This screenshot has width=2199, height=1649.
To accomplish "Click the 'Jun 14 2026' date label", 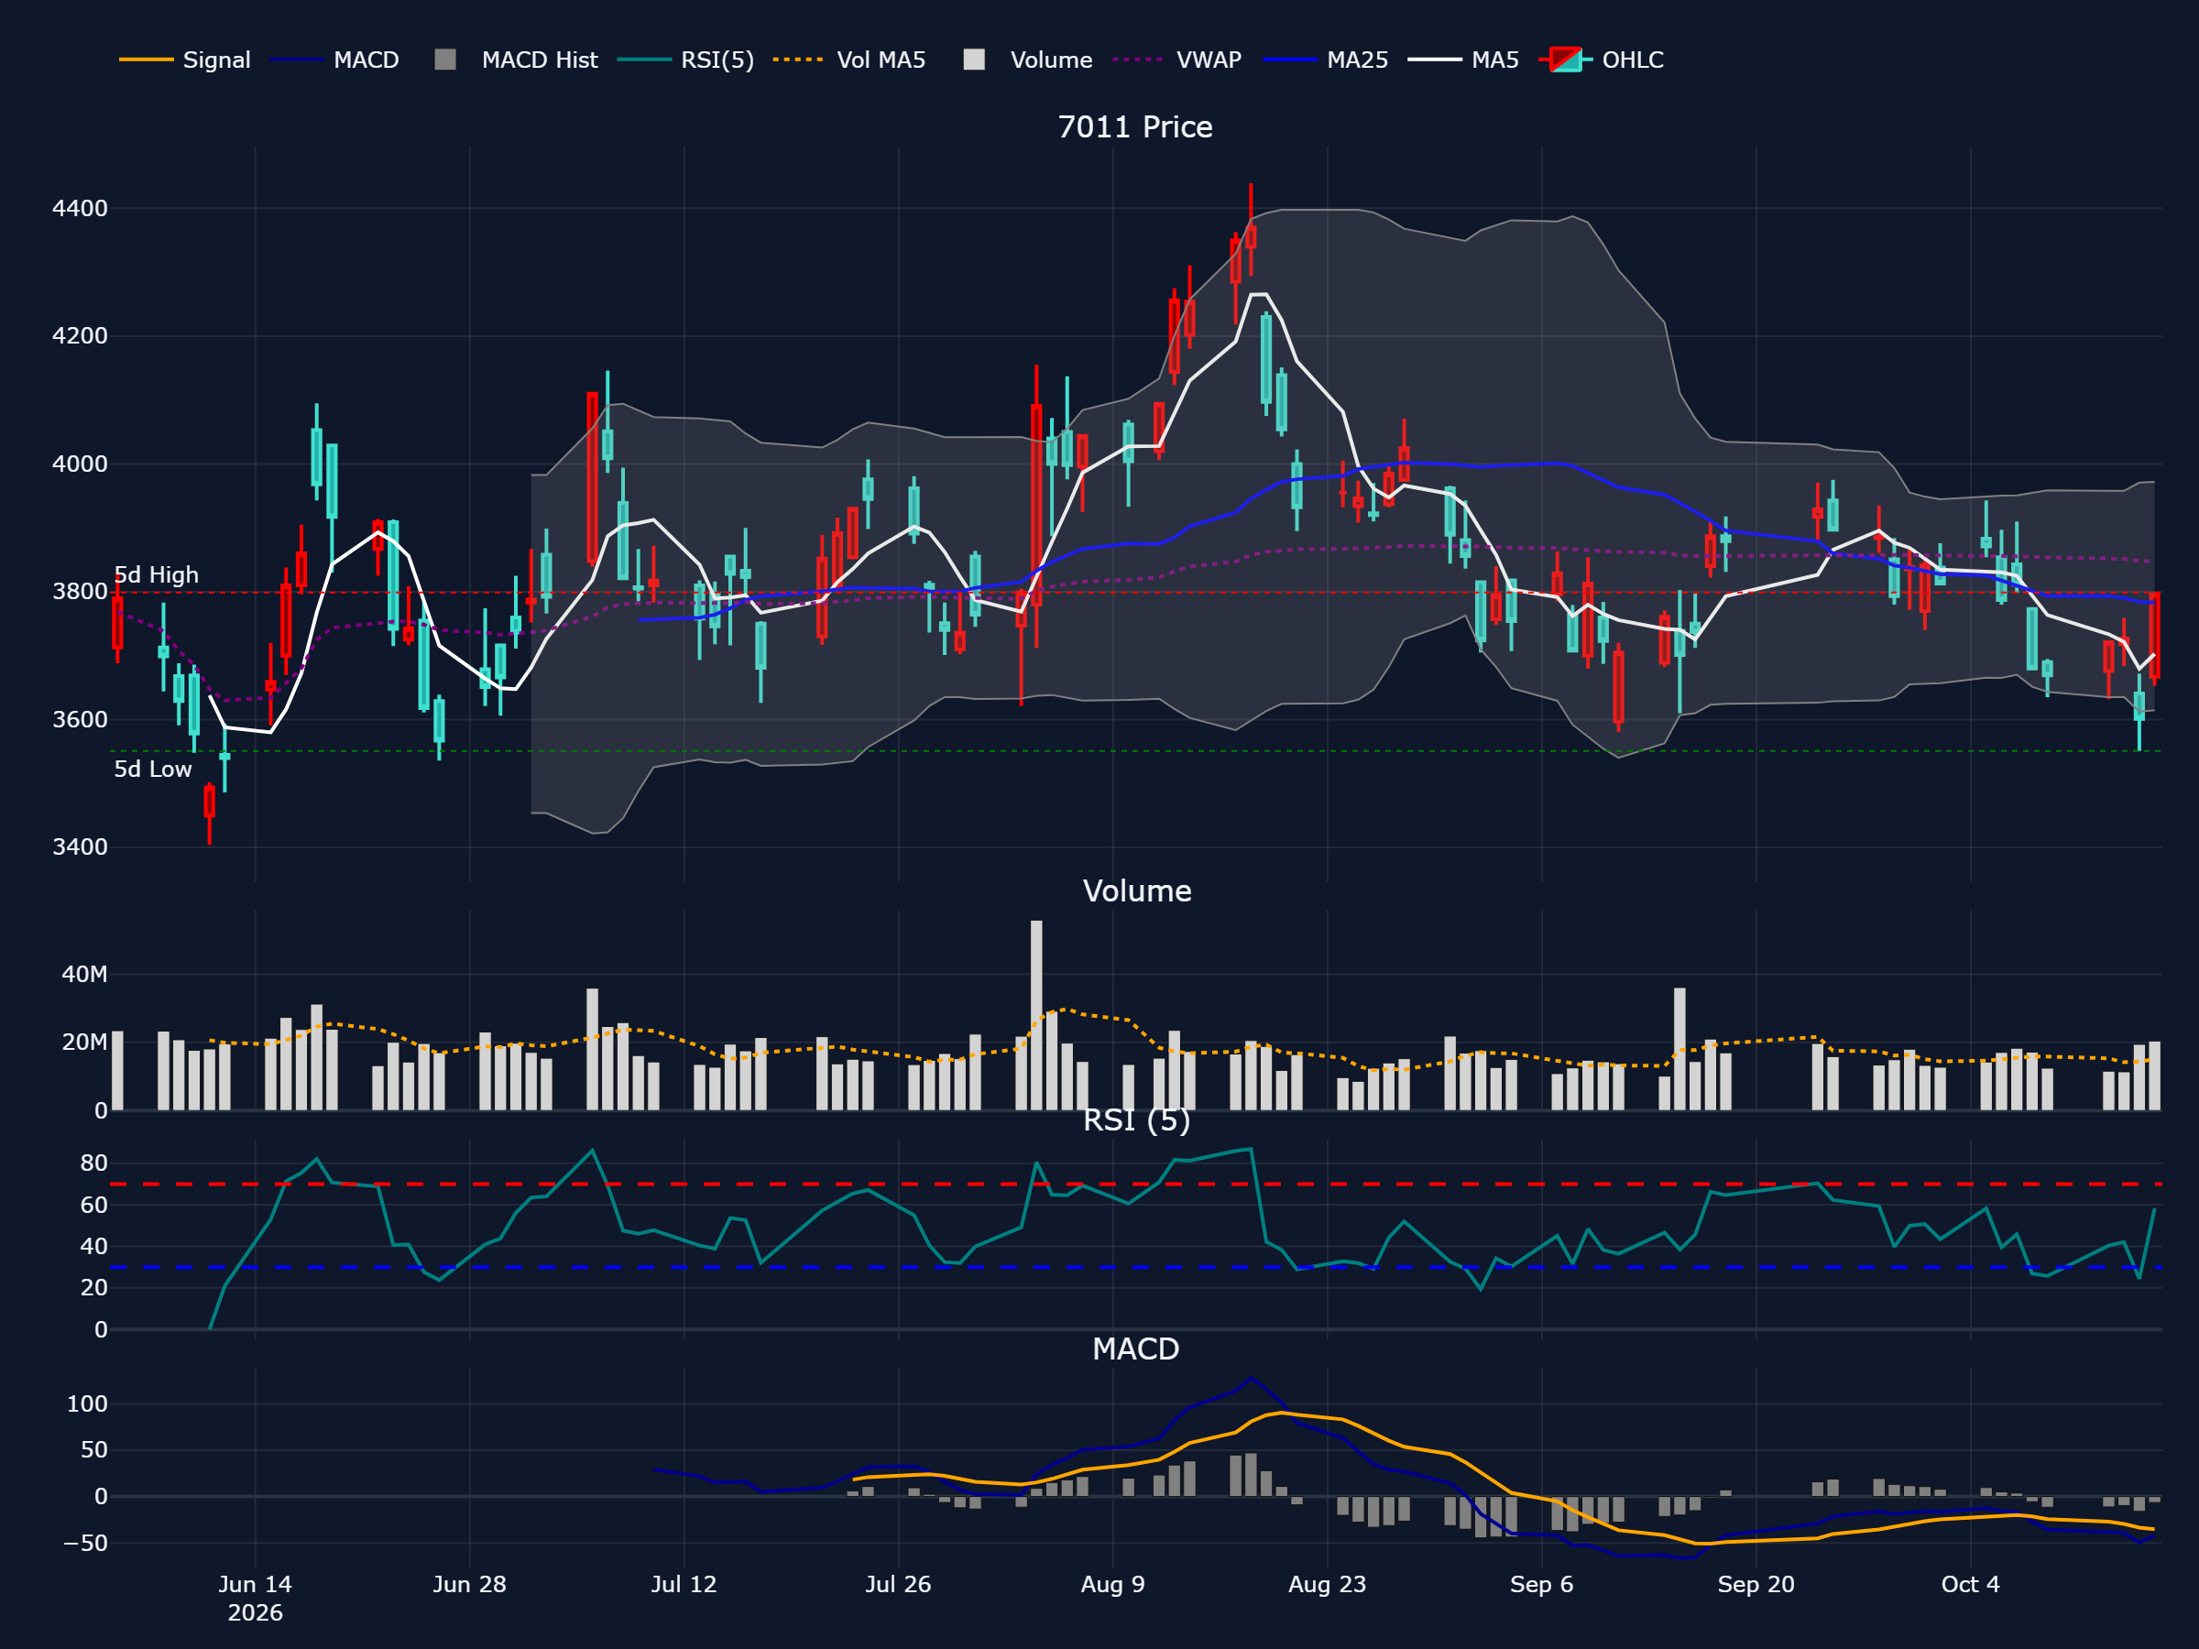I will [256, 1599].
